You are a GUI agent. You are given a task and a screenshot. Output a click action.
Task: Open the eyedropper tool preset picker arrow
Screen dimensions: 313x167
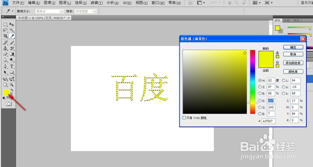pyautogui.click(x=13, y=11)
